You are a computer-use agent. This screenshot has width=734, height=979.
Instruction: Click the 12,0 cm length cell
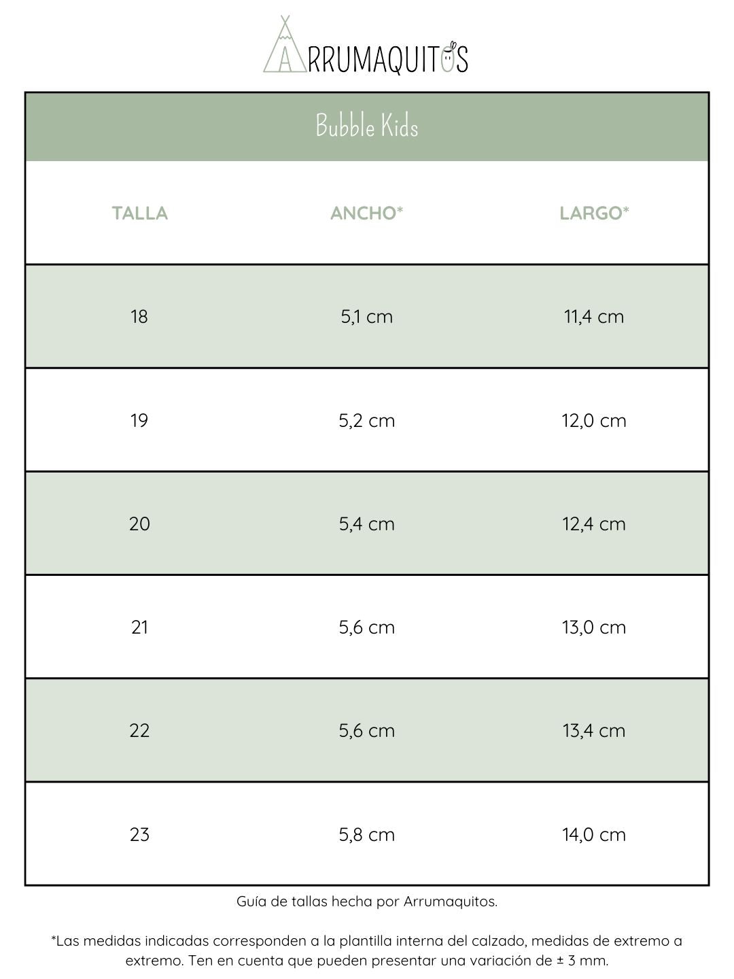(x=594, y=421)
